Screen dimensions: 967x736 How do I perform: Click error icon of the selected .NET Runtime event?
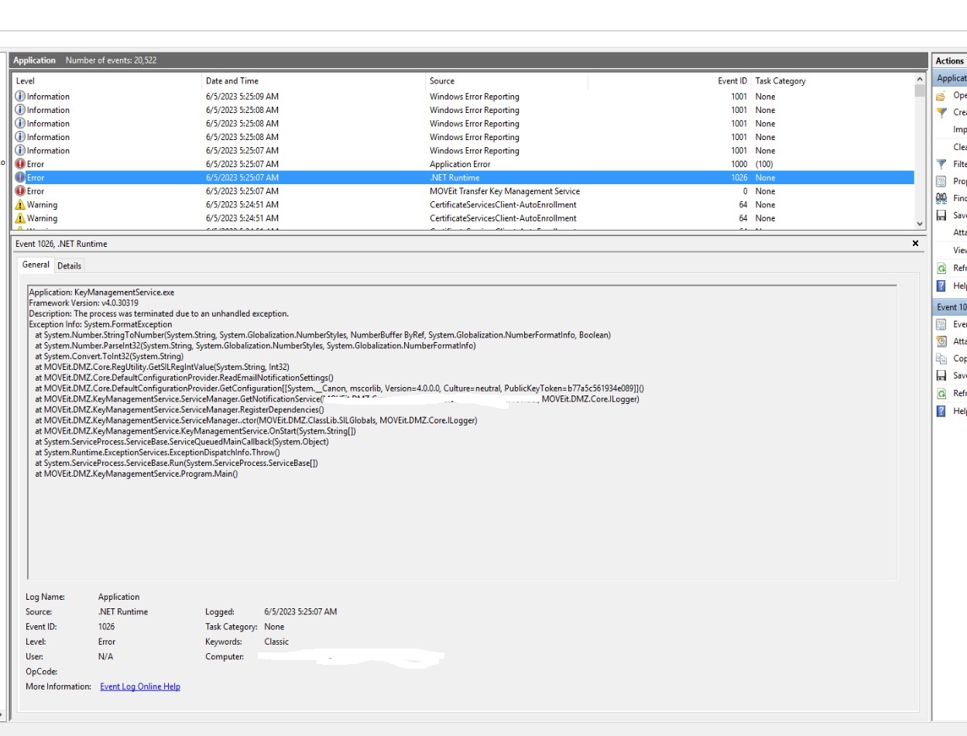(x=20, y=177)
